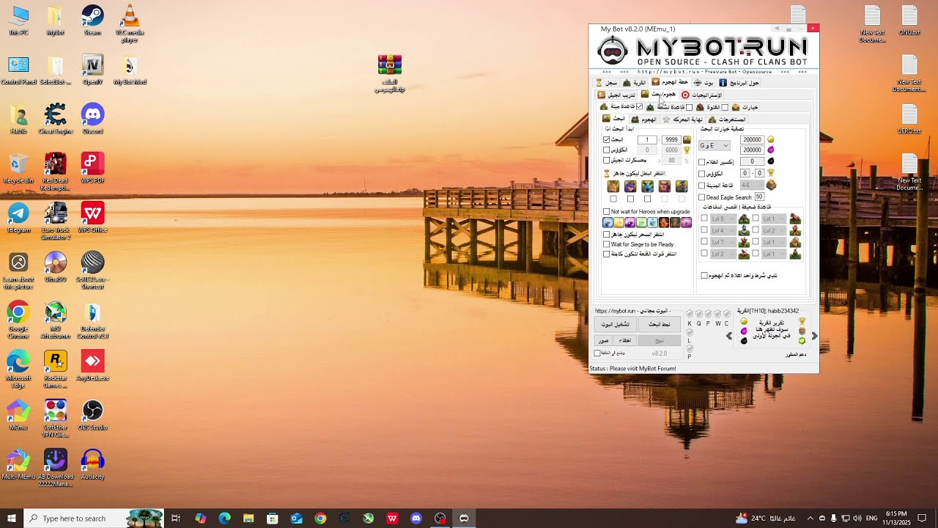Click right arrow of village report panel
Image resolution: width=938 pixels, height=528 pixels.
point(814,336)
